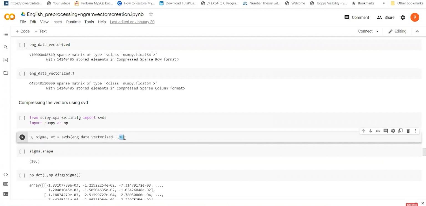Star the notebook next to its title
The width and height of the screenshot is (426, 206).
pos(151,14)
